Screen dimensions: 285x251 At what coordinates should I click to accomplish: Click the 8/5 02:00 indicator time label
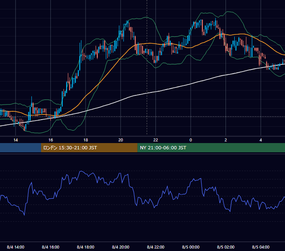(x=226, y=247)
